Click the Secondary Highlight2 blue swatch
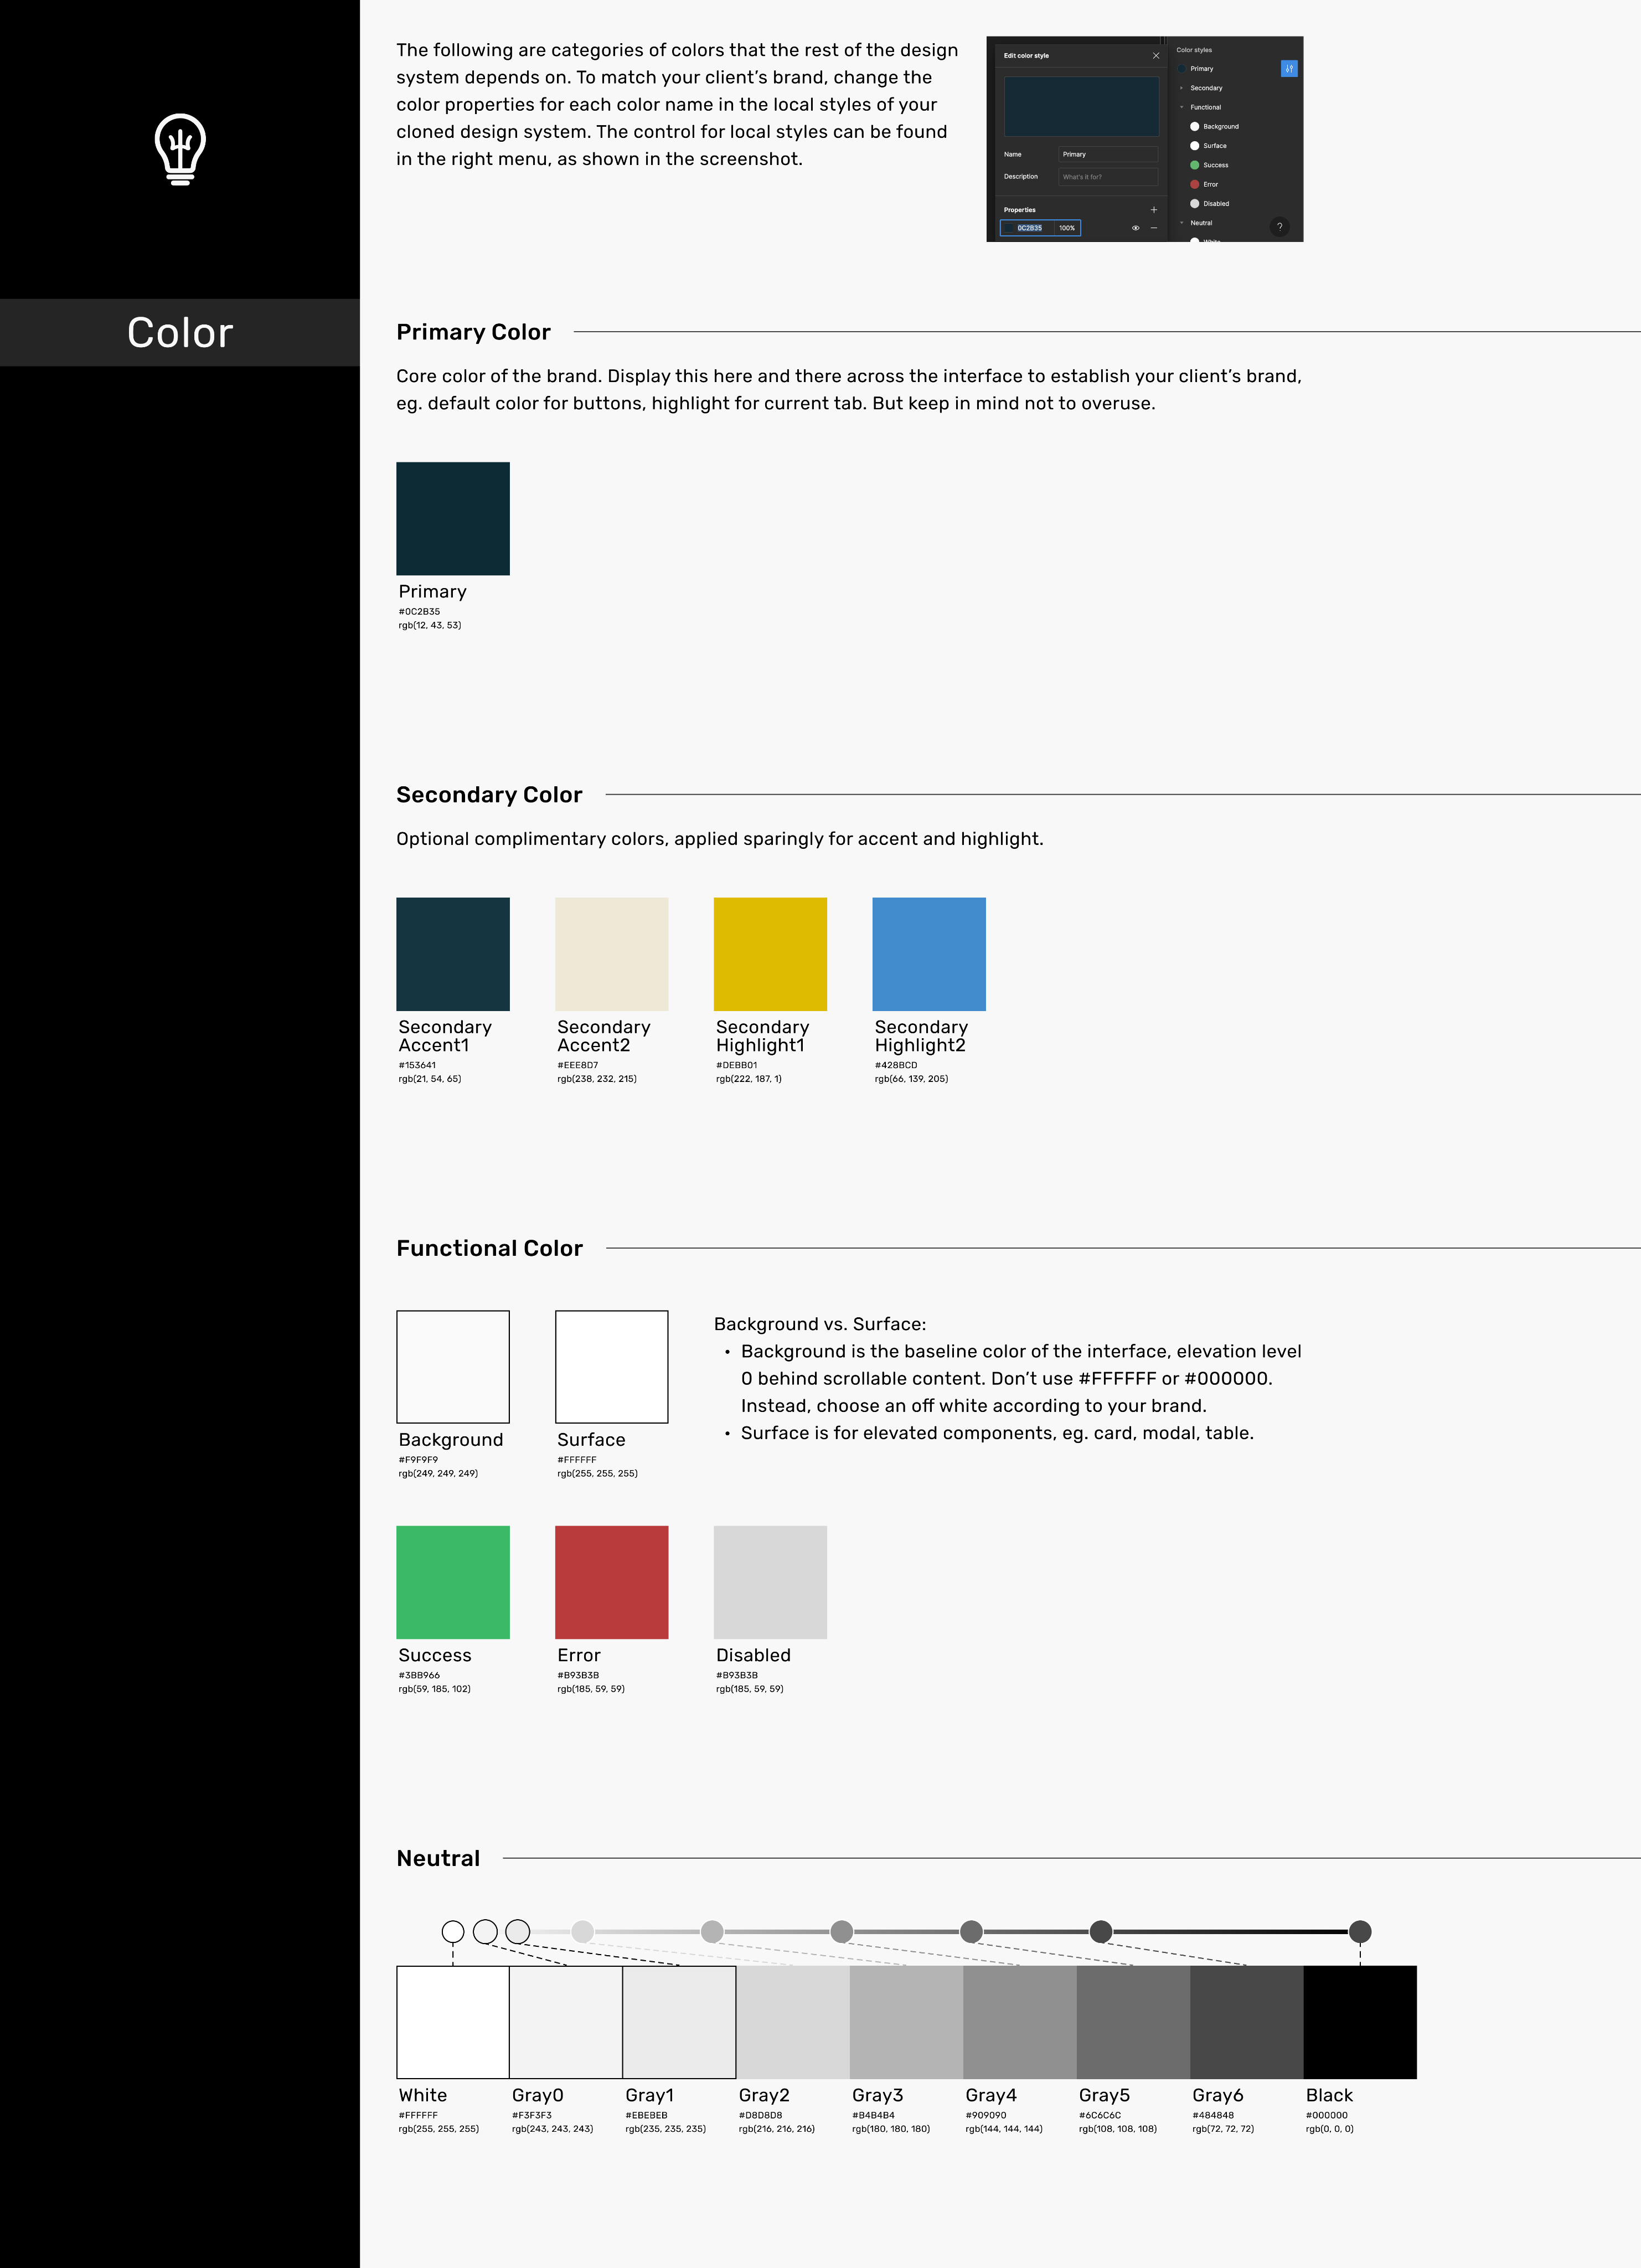This screenshot has width=1641, height=2268. (928, 954)
